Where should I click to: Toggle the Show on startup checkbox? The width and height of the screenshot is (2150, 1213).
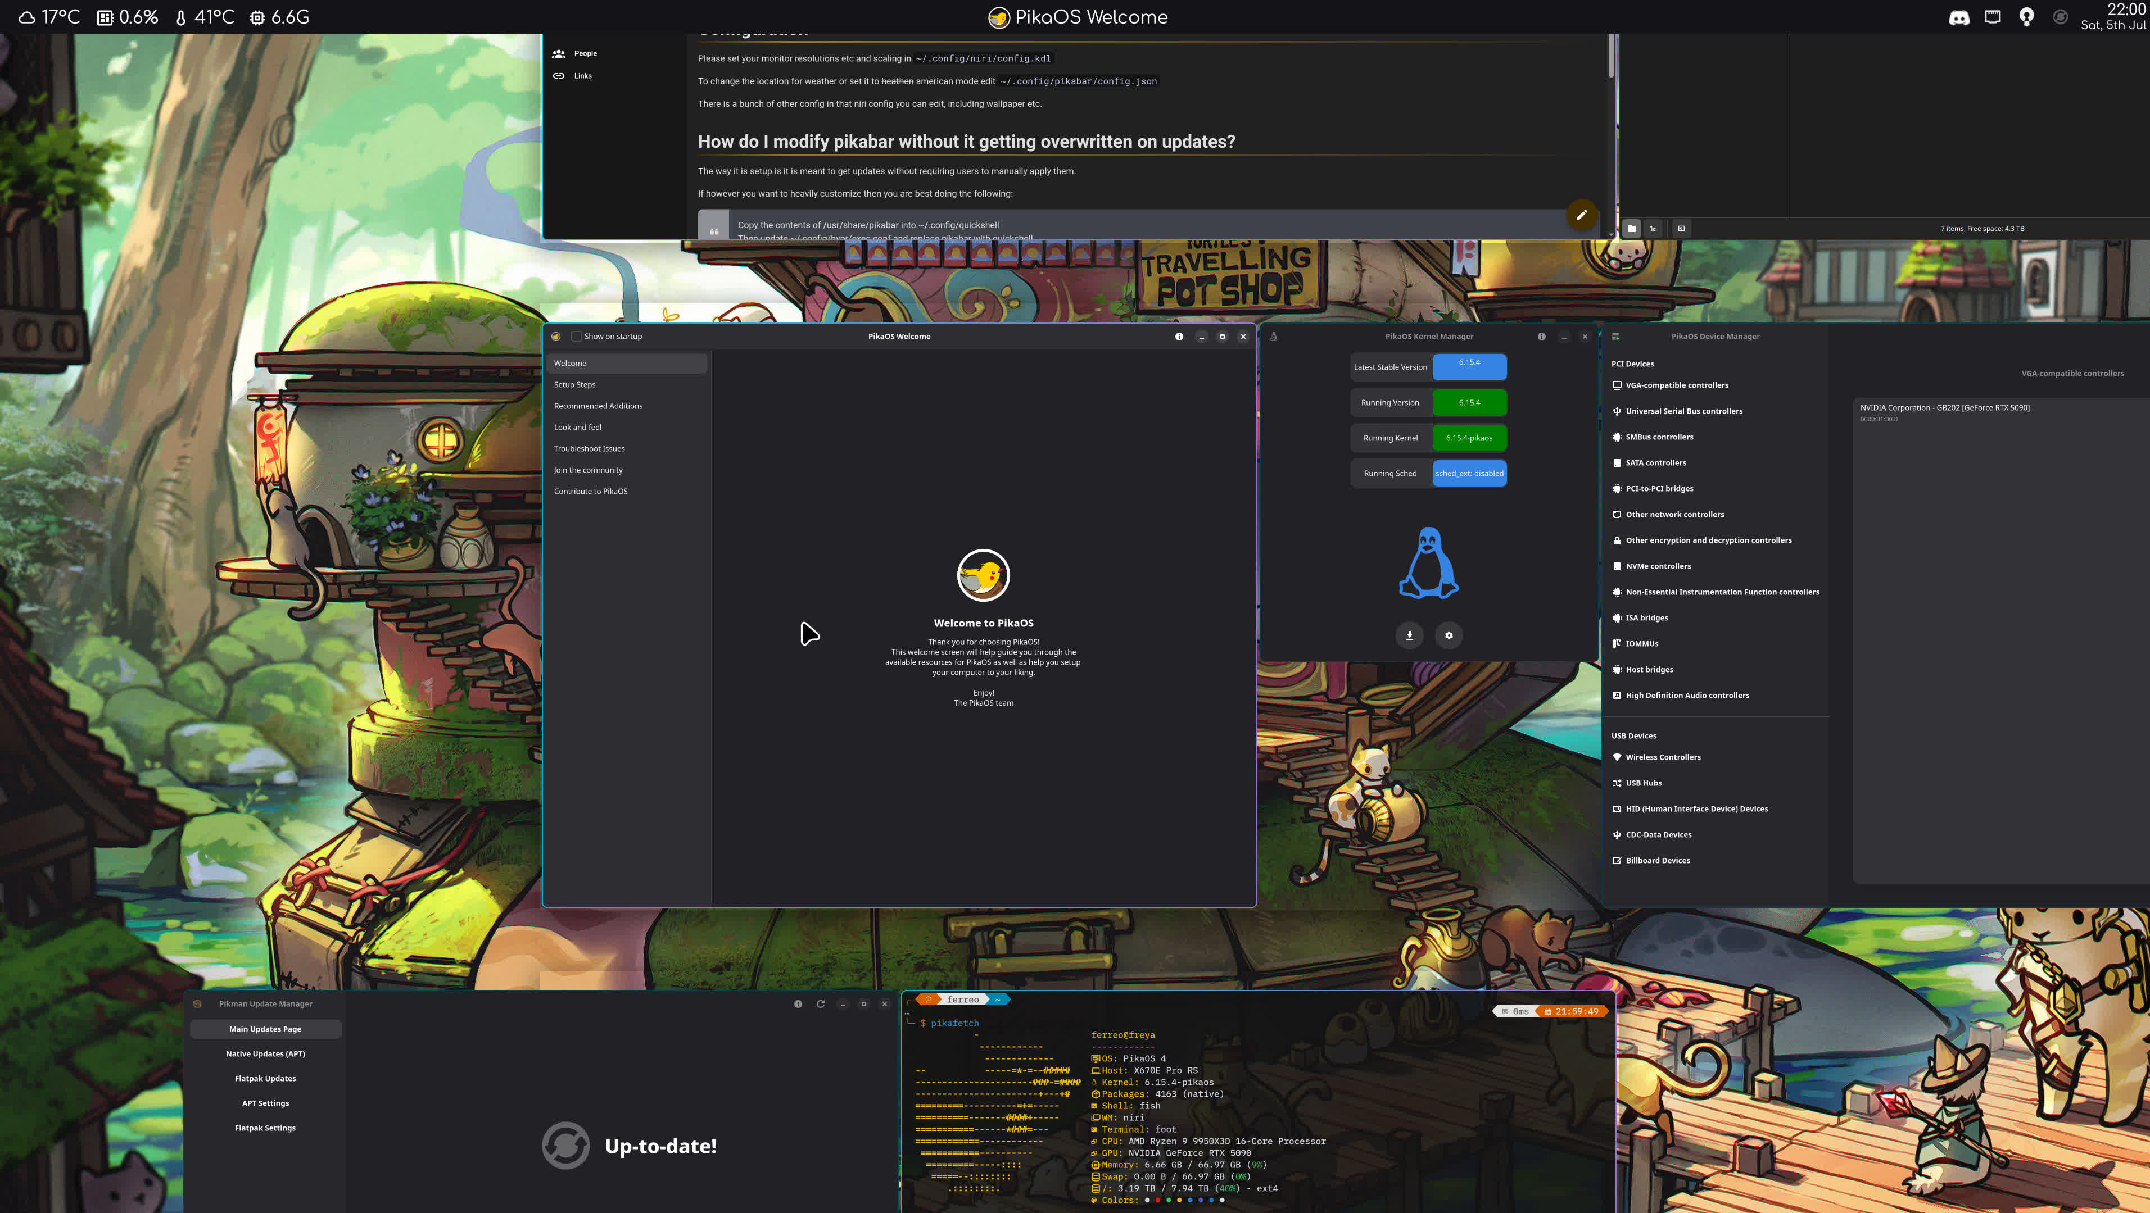click(577, 336)
